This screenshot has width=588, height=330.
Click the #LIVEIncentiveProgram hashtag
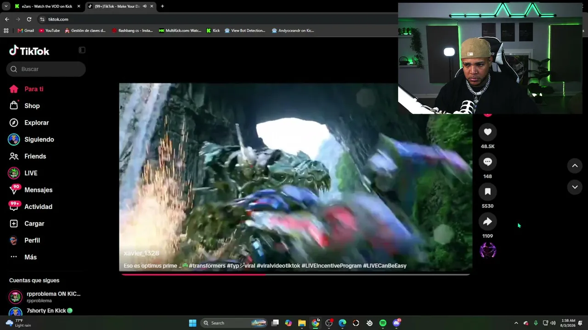pyautogui.click(x=331, y=266)
